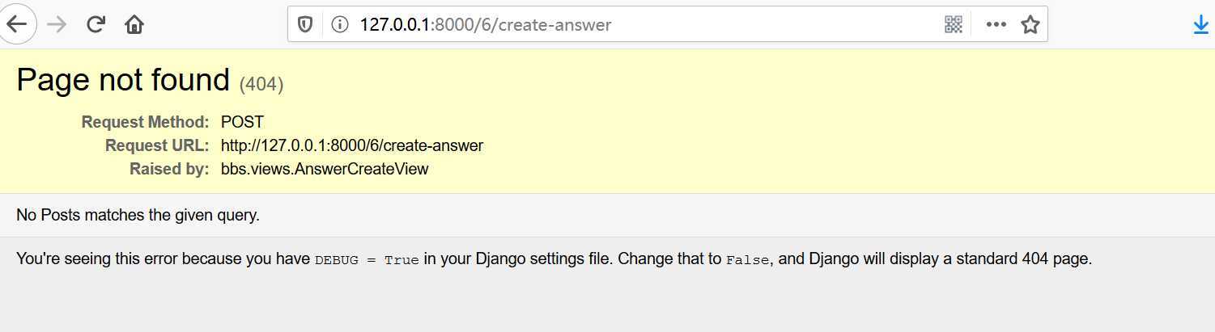1215x332 pixels.
Task: Click the Request URL value on the page
Action: pos(351,146)
